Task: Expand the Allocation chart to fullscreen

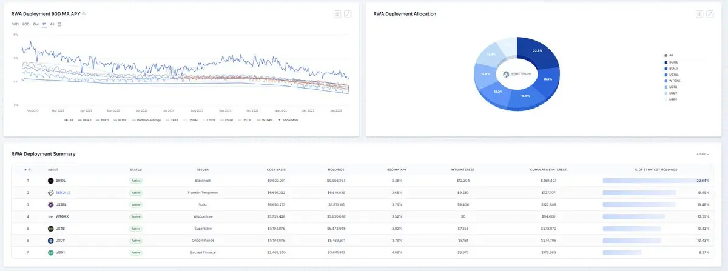Action: [710, 14]
